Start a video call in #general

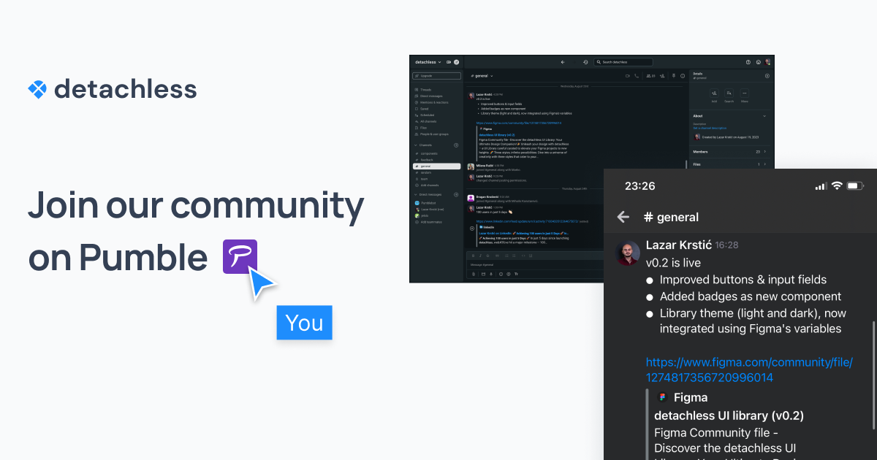click(x=628, y=76)
